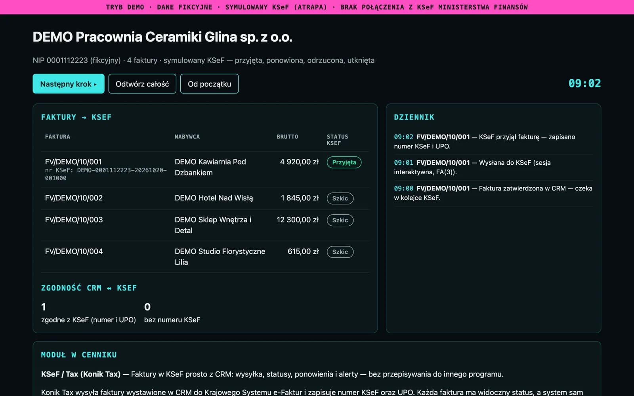Screen dimensions: 634x396
Task: Click the 09:02 simulation clock
Action: coord(584,84)
